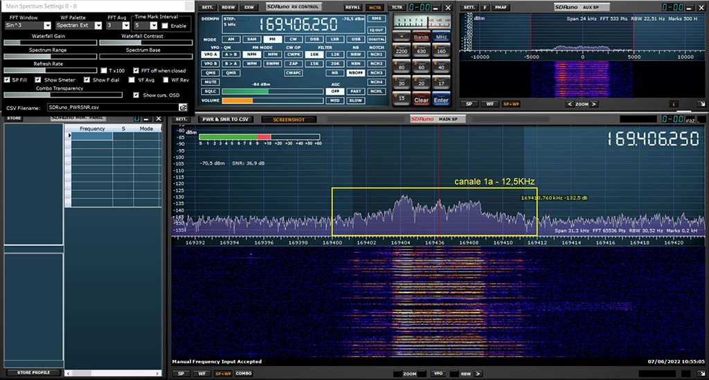This screenshot has width=709, height=380.
Task: Click the decimal point keypad key
Action: (x=402, y=36)
